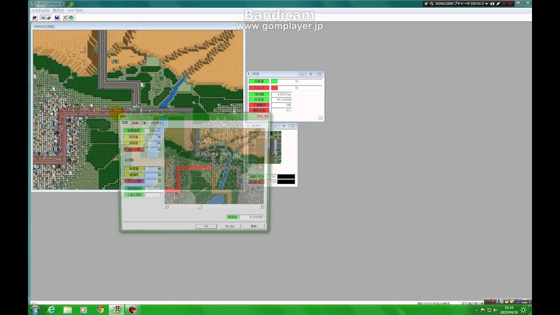560x315 pixels.
Task: Open the 表示 menu
Action: click(58, 10)
